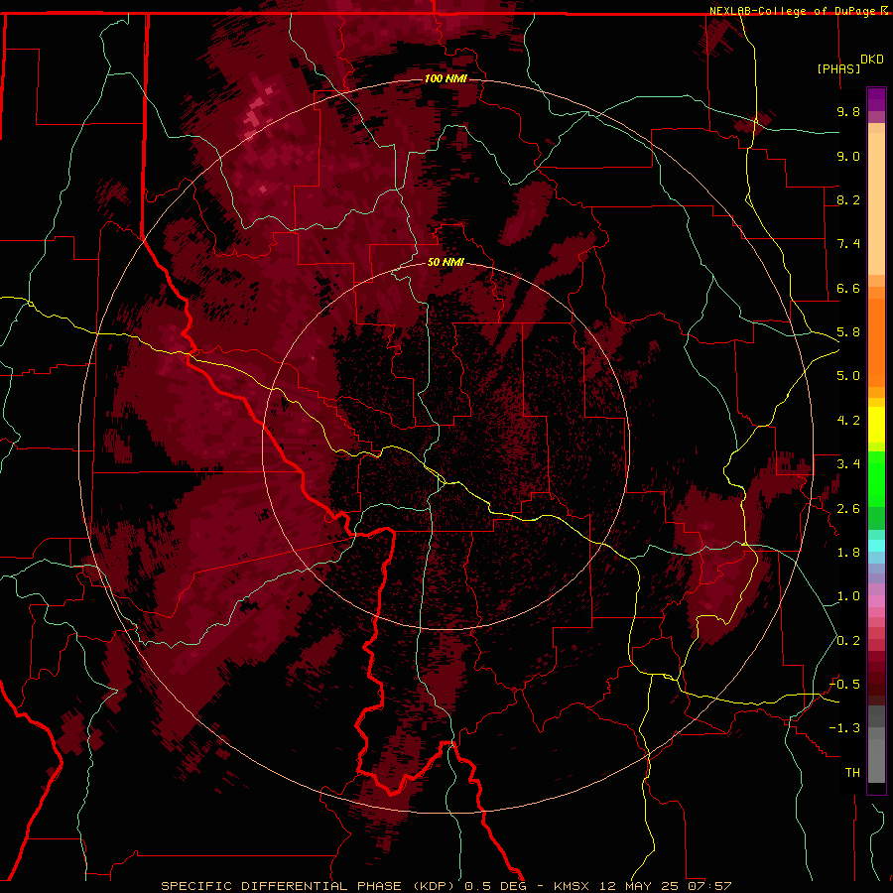Select the 100 NMI range ring label

(446, 78)
